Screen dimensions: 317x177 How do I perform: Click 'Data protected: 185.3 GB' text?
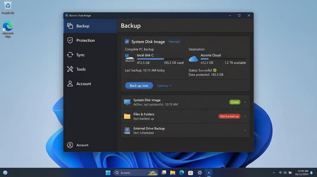[x=206, y=75]
